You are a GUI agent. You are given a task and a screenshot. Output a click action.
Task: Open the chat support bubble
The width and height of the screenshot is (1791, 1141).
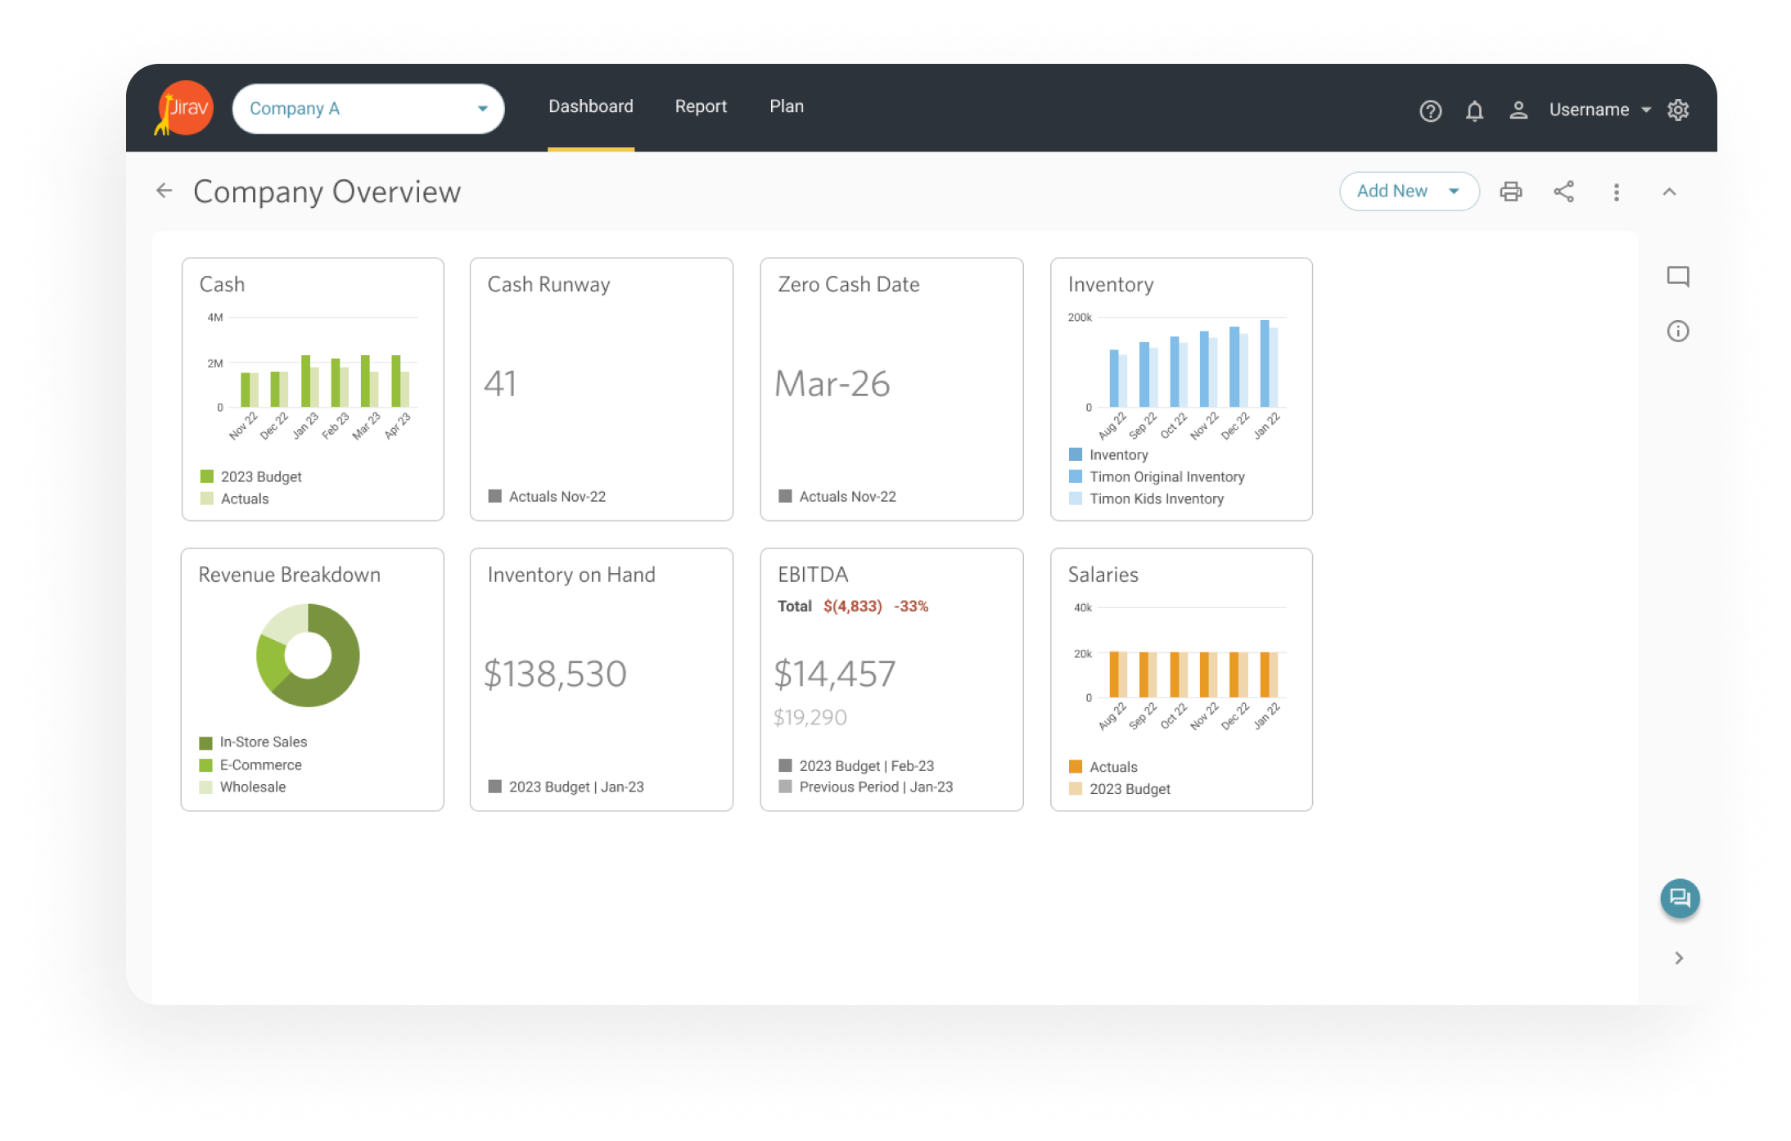1680,898
